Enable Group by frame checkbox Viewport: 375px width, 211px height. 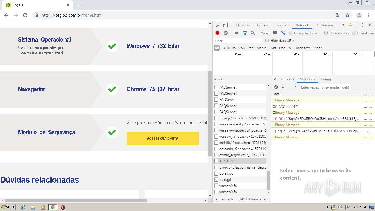tap(291, 33)
